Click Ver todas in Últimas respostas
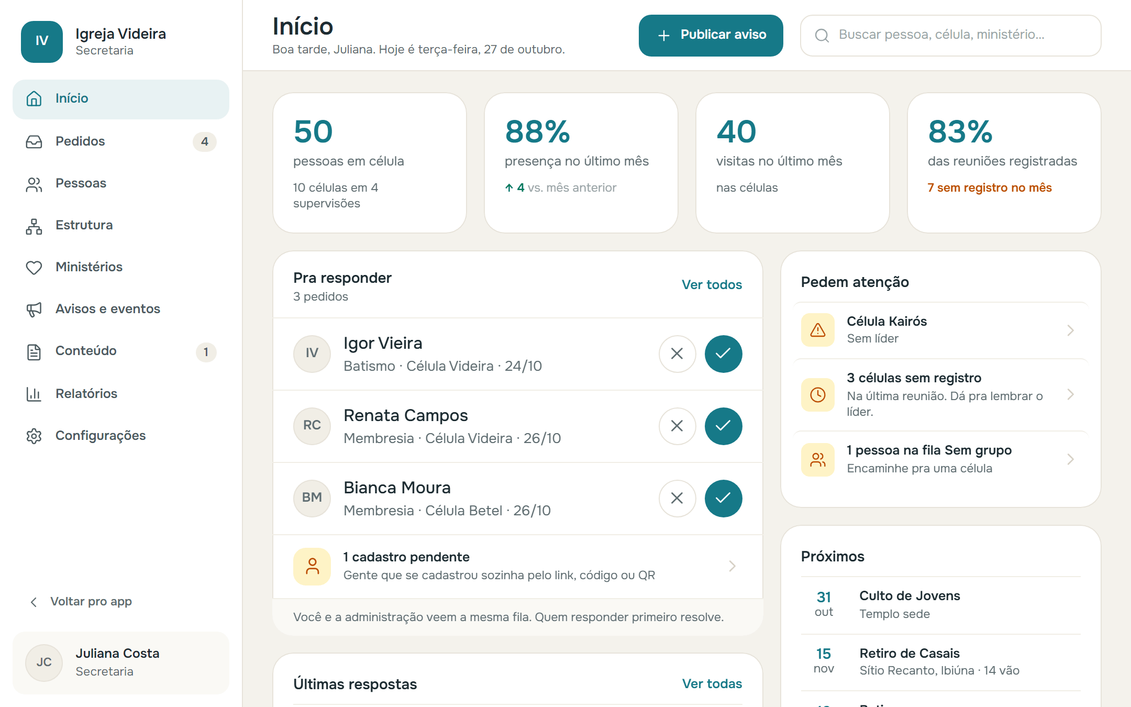This screenshot has height=707, width=1131. [712, 683]
